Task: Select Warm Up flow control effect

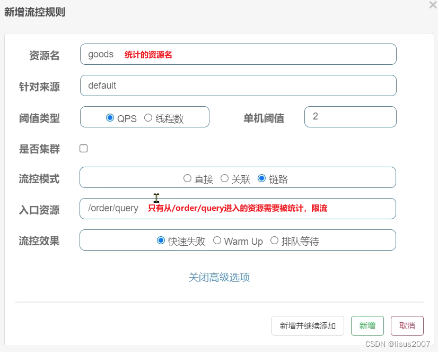Action: (217, 240)
